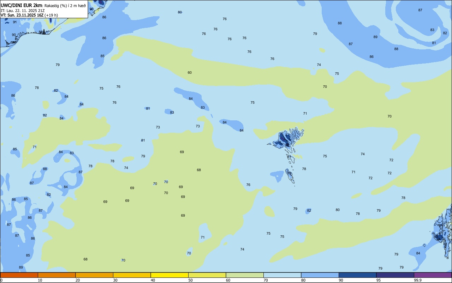Click the 'IT: Lau. 22. 11. 2025 21Z' line

point(22,11)
